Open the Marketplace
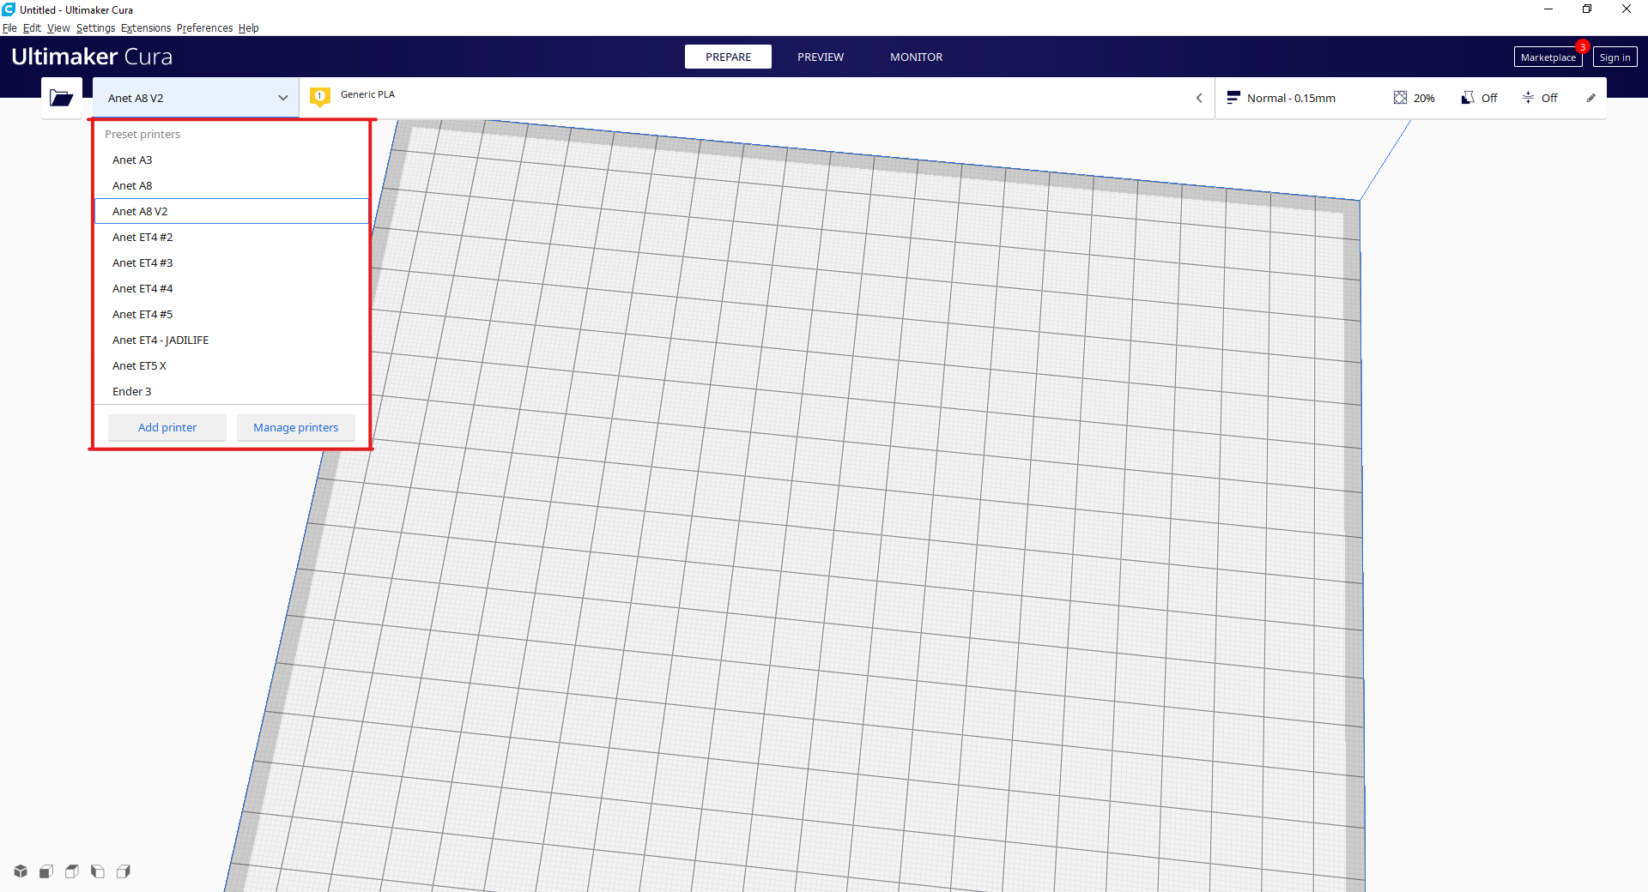This screenshot has height=892, width=1648. pos(1548,57)
